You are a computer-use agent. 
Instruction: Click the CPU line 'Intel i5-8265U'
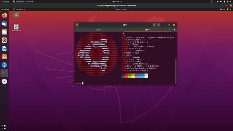tap(140, 66)
